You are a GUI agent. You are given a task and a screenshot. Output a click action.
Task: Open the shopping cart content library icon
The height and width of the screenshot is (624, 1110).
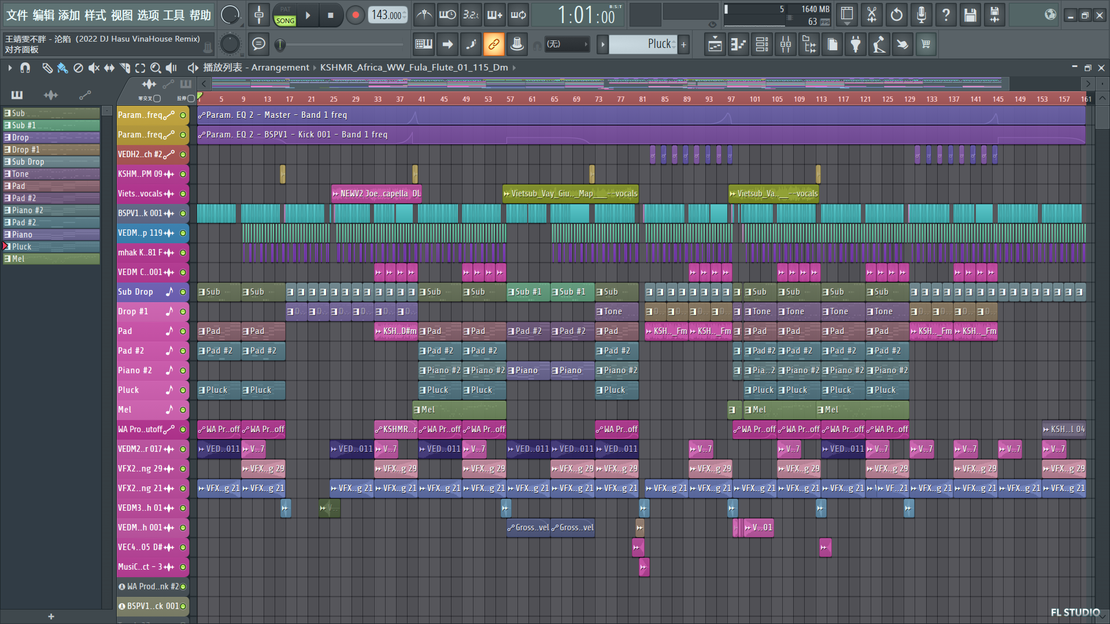tap(926, 44)
